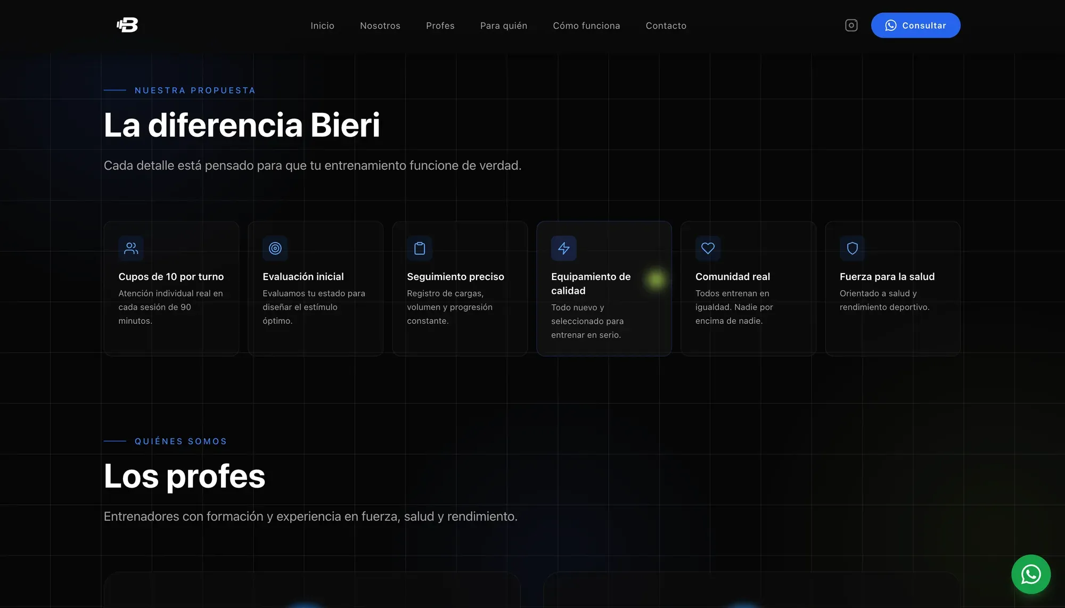Image resolution: width=1065 pixels, height=608 pixels.
Task: Click the 'Comunidad real' heading
Action: [x=733, y=276]
